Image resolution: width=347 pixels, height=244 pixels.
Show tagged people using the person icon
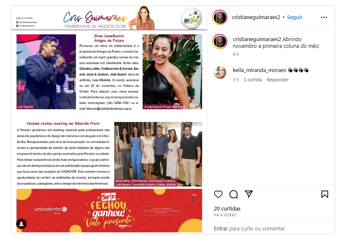pos(22,224)
